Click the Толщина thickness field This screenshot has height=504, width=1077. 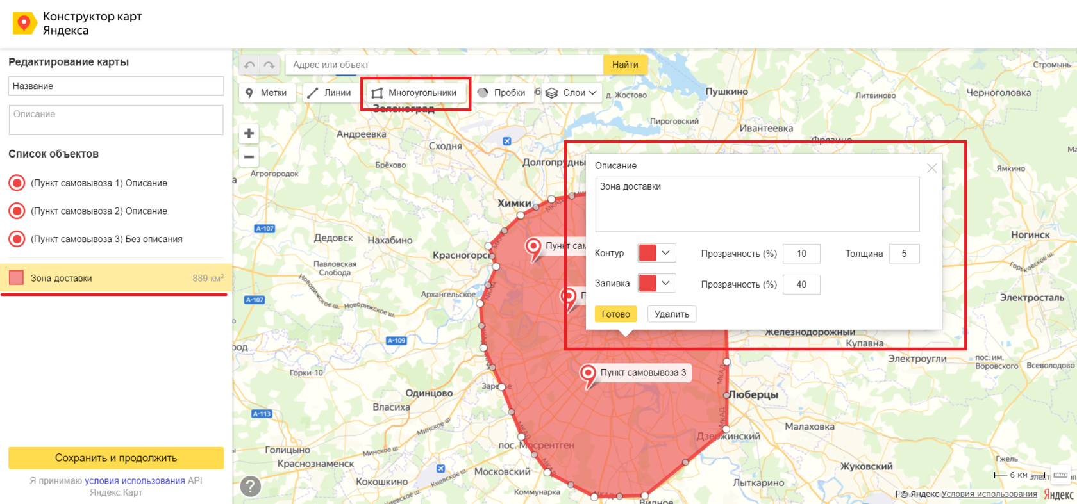click(904, 254)
